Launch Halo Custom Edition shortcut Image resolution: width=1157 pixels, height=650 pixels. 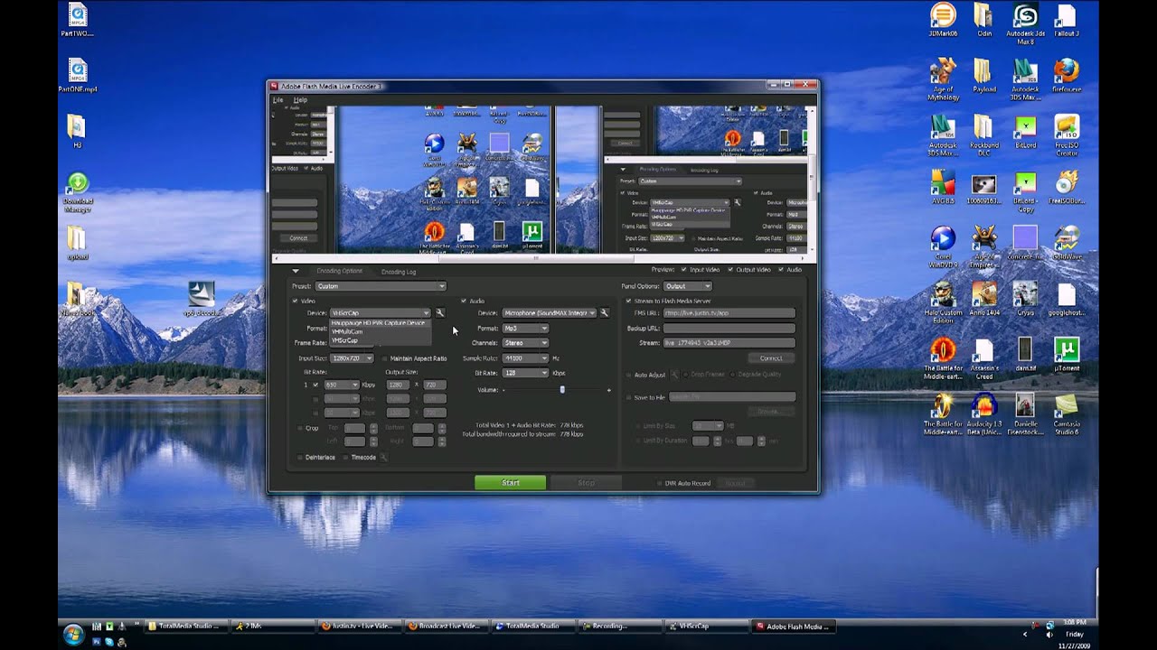(x=943, y=302)
